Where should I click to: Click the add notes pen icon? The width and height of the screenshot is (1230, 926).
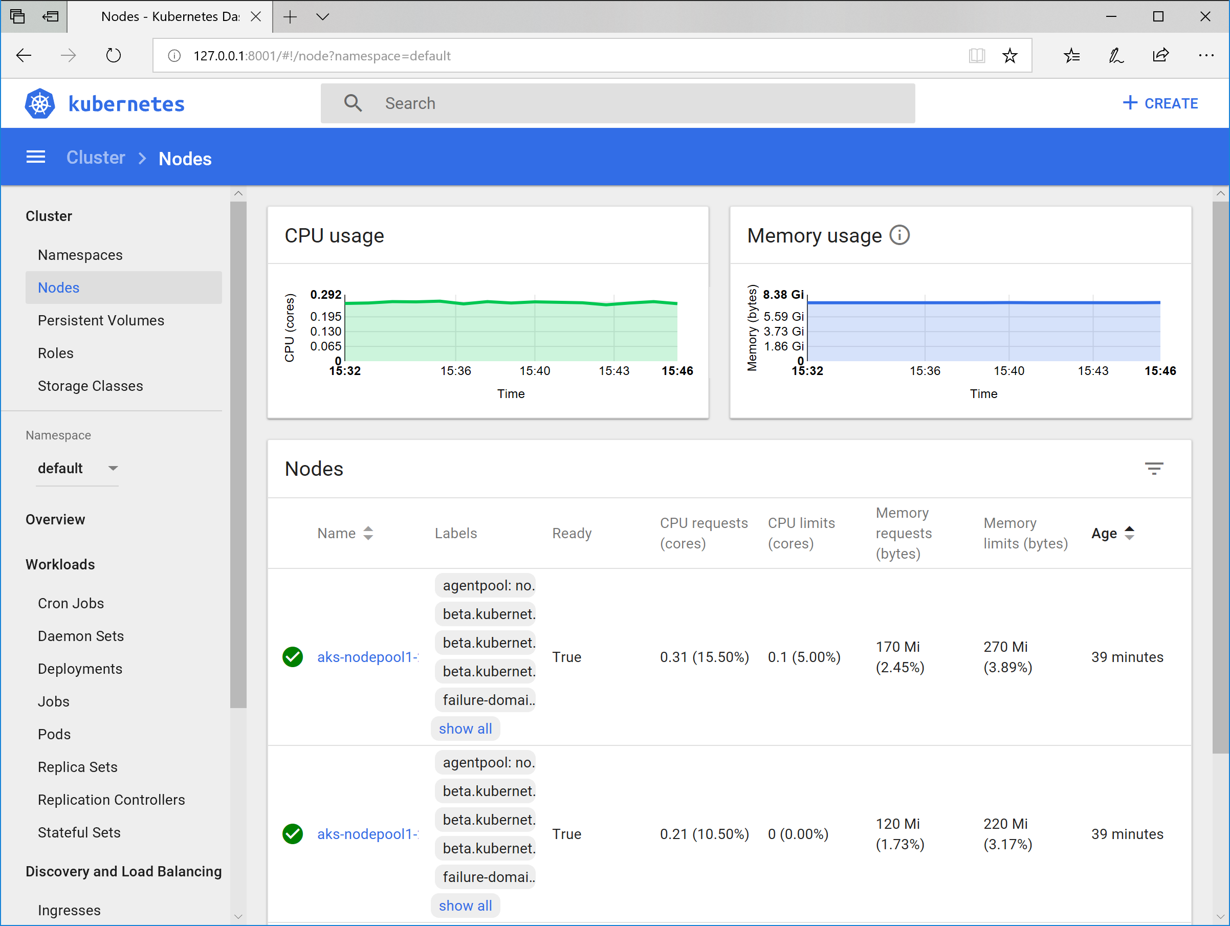point(1116,56)
